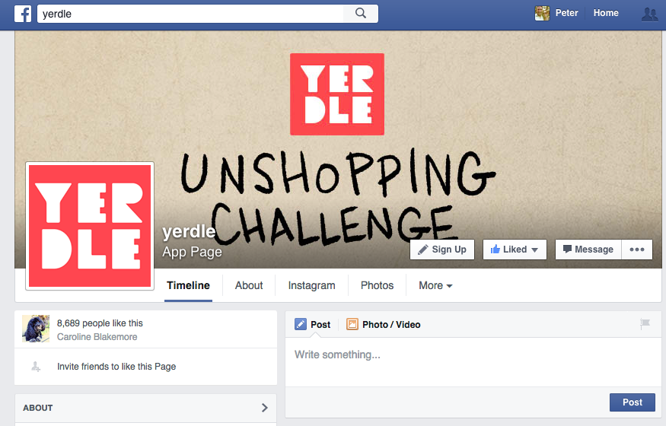Click the Sign Up button
This screenshot has width=666, height=426.
[442, 250]
